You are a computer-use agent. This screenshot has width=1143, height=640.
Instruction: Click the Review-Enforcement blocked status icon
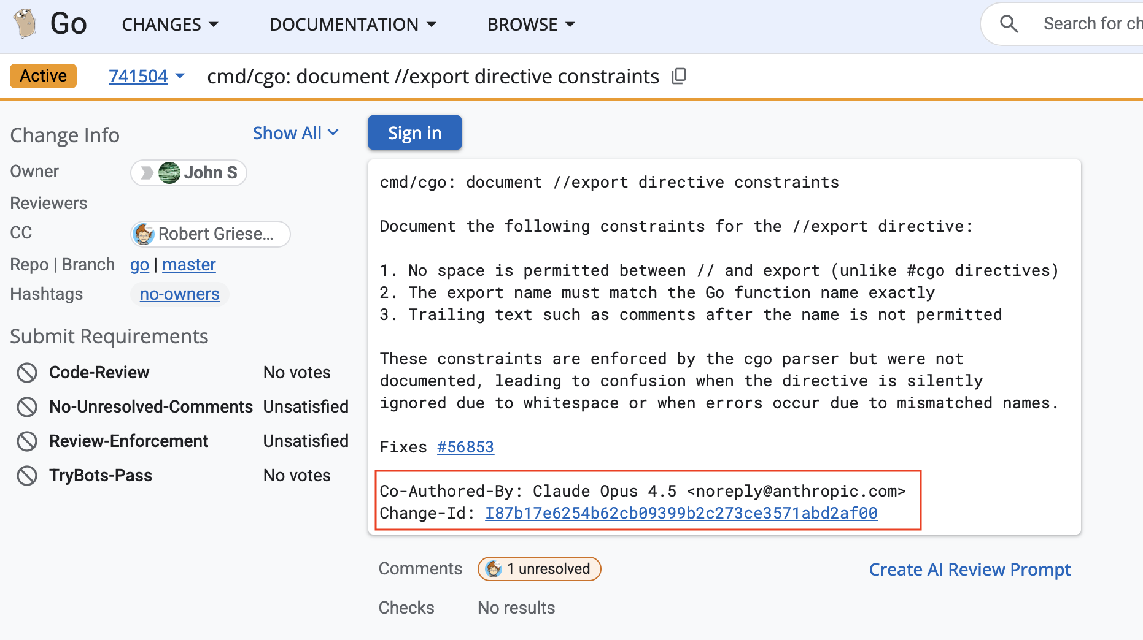tap(27, 441)
